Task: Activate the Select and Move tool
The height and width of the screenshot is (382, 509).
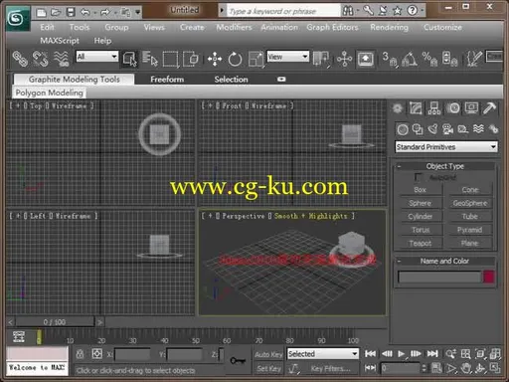Action: click(215, 59)
